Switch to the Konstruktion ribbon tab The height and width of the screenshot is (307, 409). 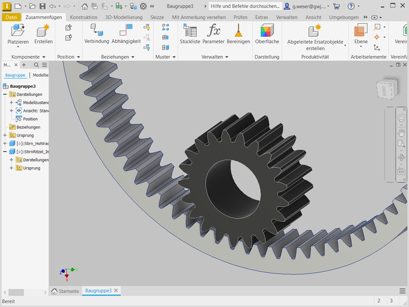(x=83, y=17)
